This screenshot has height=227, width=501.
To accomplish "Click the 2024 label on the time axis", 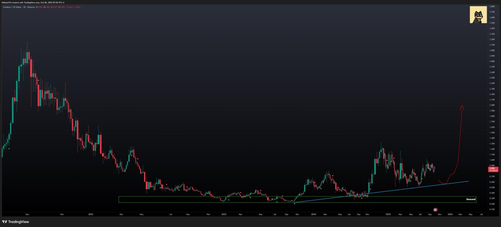I will tap(313, 214).
